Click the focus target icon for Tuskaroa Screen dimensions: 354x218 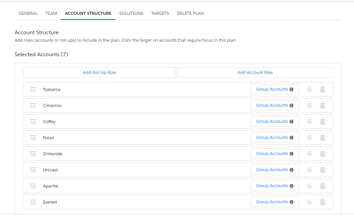coord(309,89)
